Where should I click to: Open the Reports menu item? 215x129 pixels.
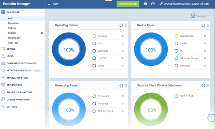click(x=12, y=33)
